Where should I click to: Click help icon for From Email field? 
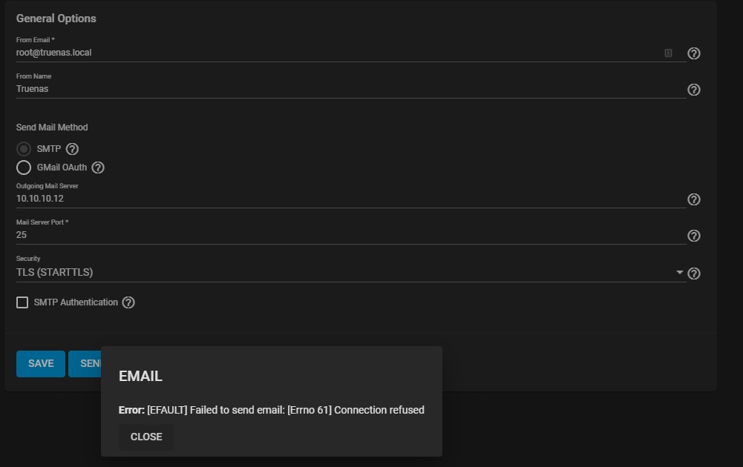tap(694, 53)
